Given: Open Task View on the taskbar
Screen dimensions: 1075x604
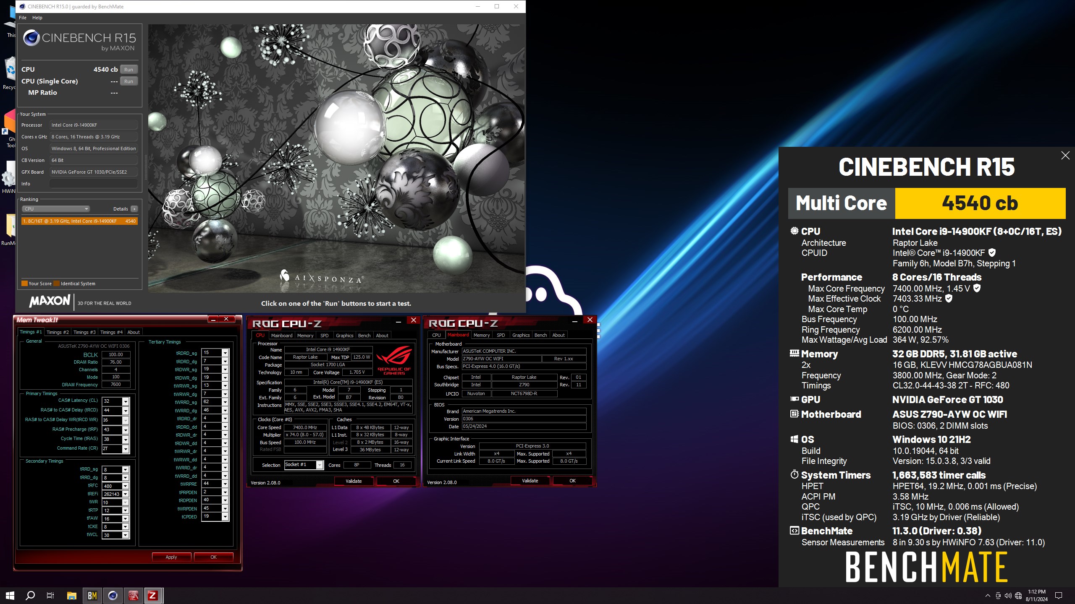Looking at the screenshot, I should click(x=50, y=595).
